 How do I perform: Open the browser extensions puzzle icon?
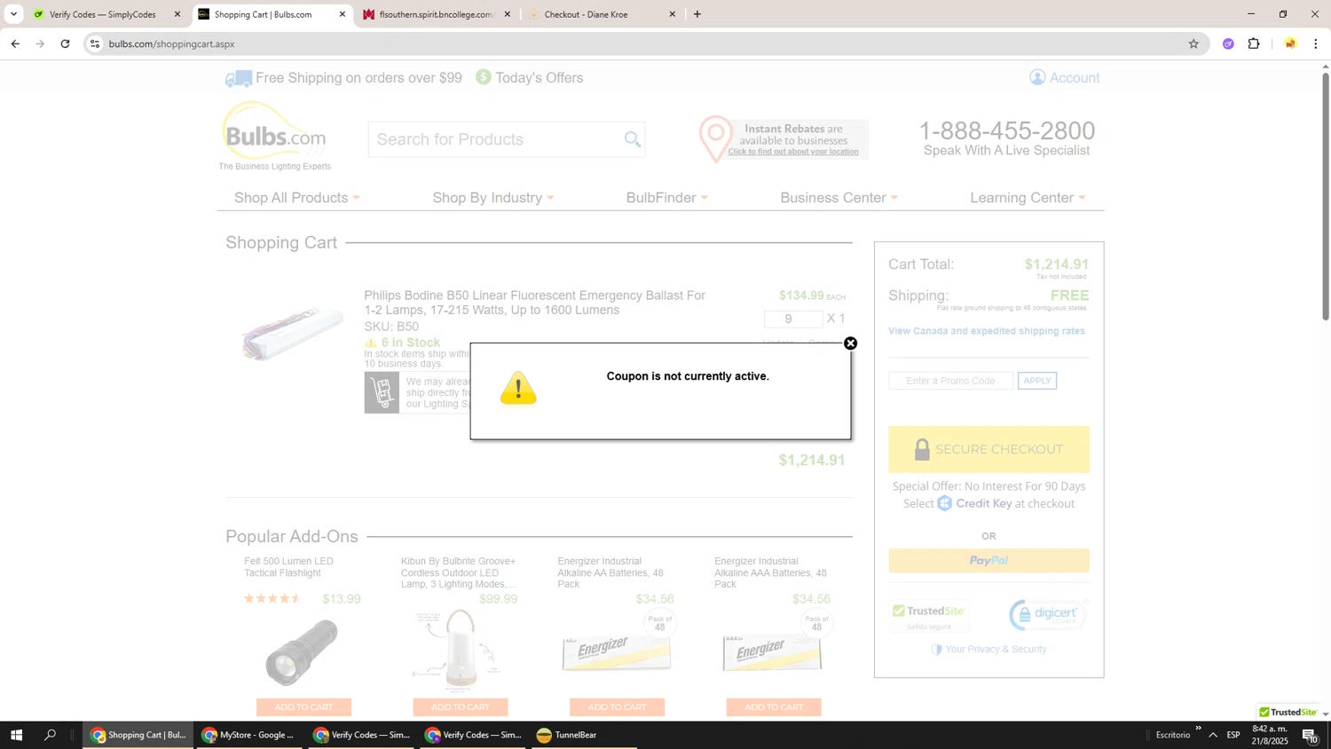click(x=1254, y=43)
